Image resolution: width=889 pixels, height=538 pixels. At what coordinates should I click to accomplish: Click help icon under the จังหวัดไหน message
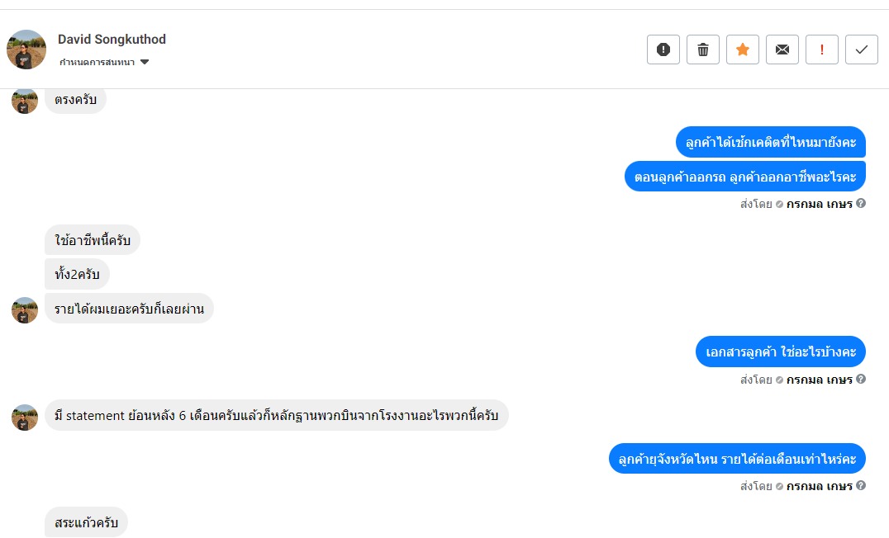click(861, 486)
